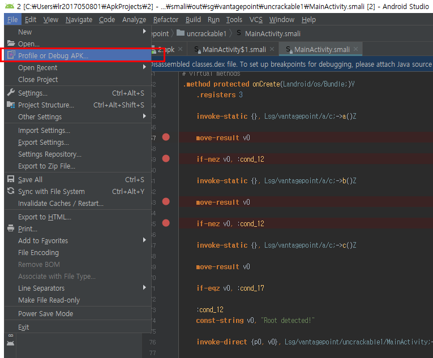Click the if-eqz v0, :cond_17 line

pyautogui.click(x=230, y=288)
